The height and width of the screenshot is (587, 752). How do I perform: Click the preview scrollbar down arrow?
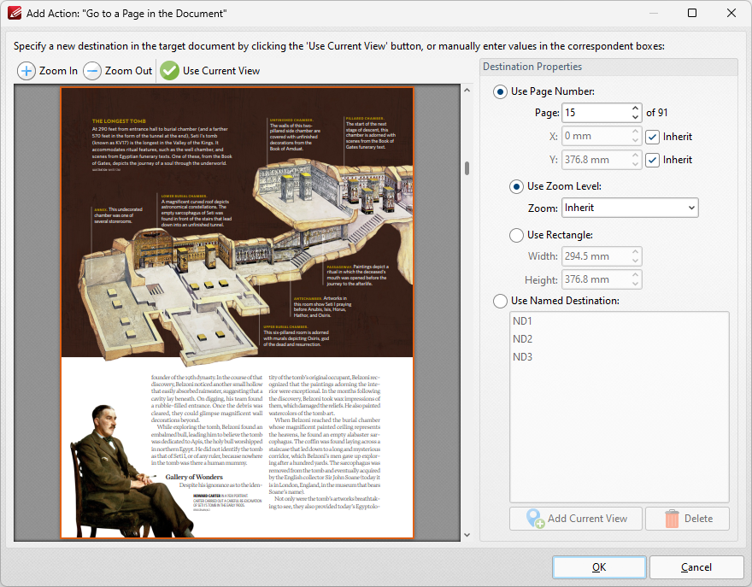(x=467, y=535)
